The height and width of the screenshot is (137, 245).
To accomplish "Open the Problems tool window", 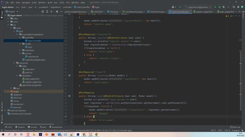I will 20,127.
